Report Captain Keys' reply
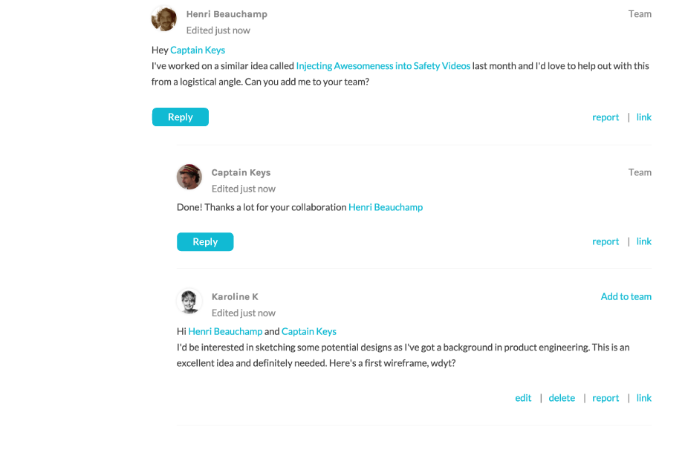 tap(606, 241)
